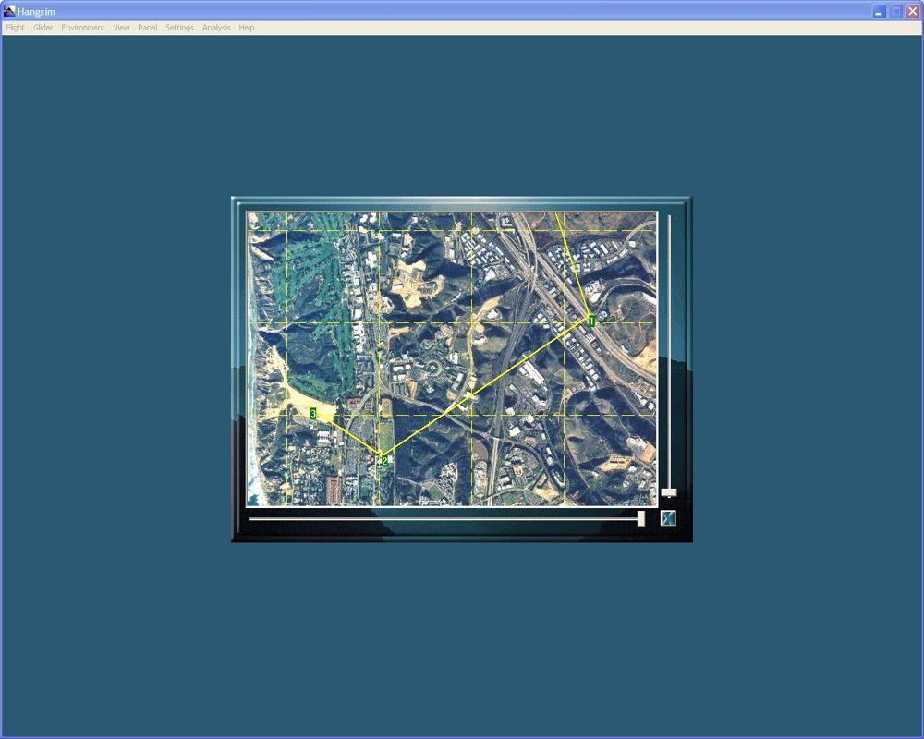Open the Flight menu
The image size is (924, 739).
click(x=15, y=28)
